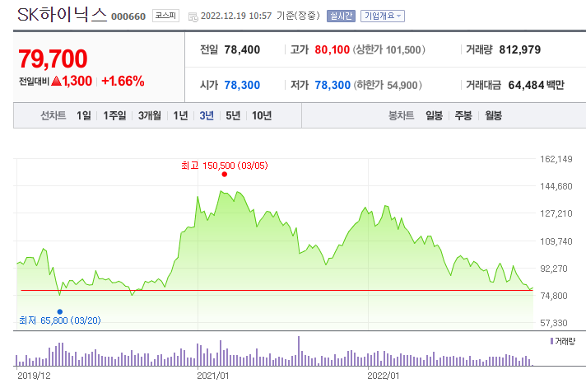Open the 기업개요 dropdown
The height and width of the screenshot is (388, 586).
[x=383, y=16]
